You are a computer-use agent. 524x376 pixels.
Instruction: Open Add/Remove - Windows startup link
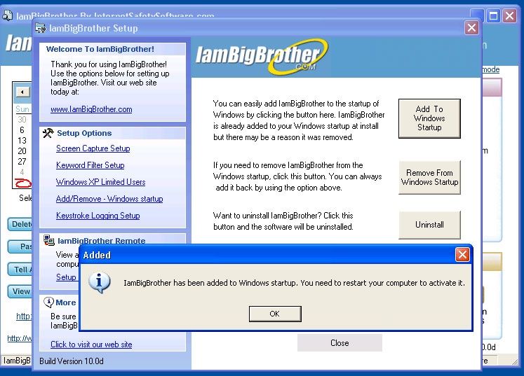tap(109, 199)
